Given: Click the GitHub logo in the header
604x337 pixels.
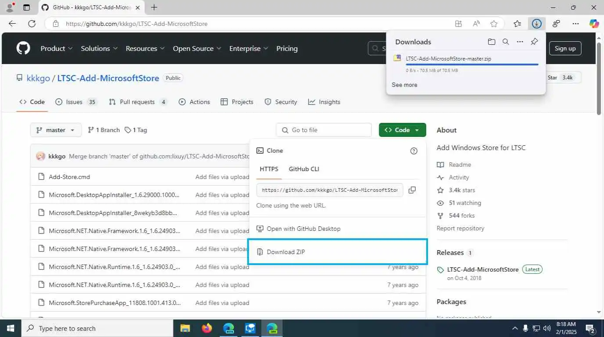Looking at the screenshot, I should [x=23, y=48].
